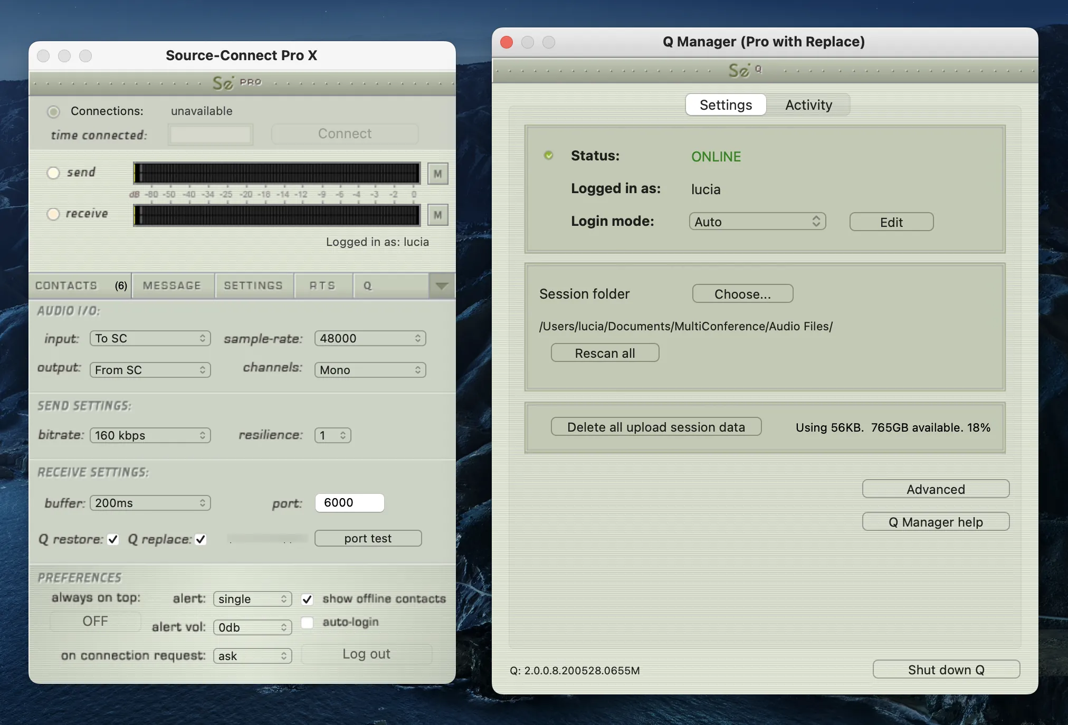Change the sample-rate dropdown from 48000

(370, 338)
